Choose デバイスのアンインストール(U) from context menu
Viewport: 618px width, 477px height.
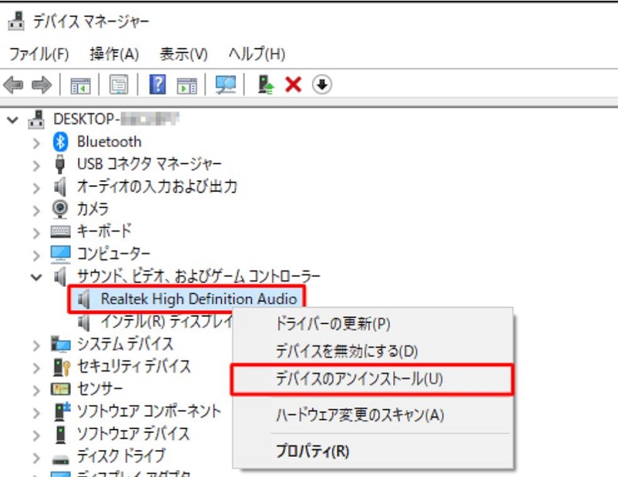[x=372, y=379]
